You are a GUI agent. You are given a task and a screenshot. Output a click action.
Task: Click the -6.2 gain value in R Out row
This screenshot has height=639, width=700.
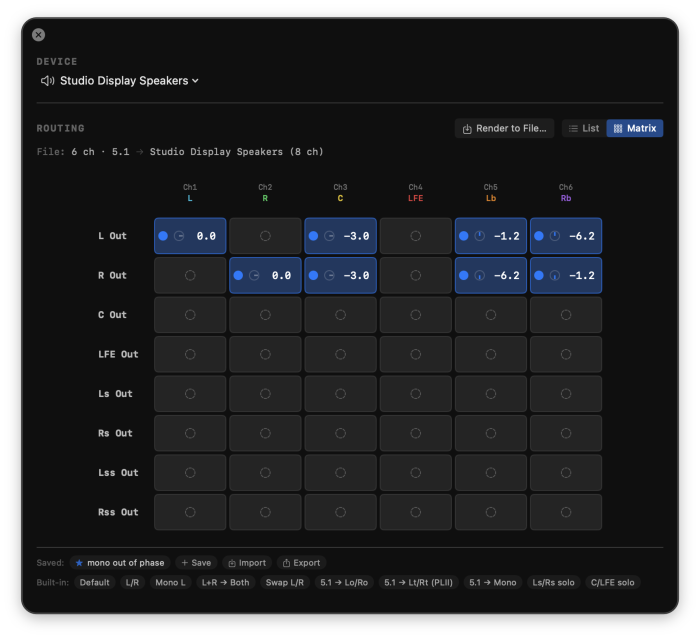point(506,275)
